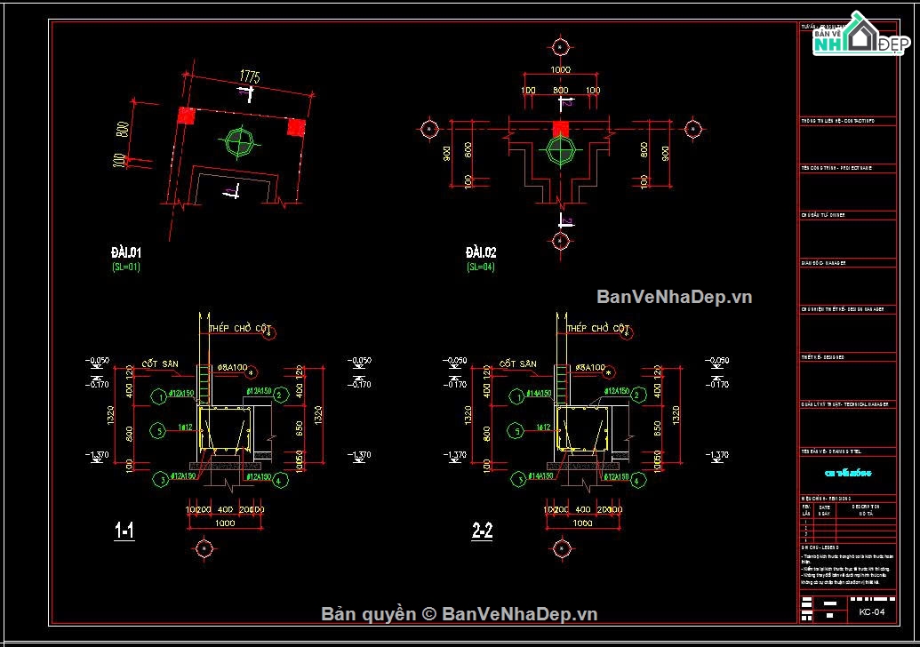Viewport: 920px width, 647px height.
Task: Click the section 1-1 title label
Action: pyautogui.click(x=124, y=531)
